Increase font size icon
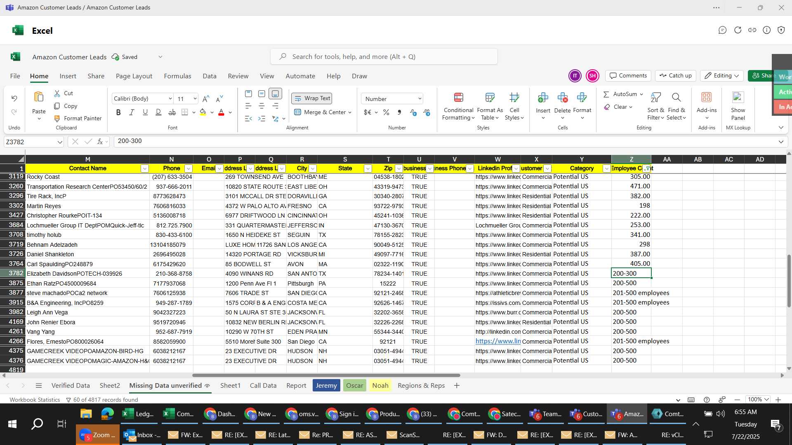This screenshot has height=445, width=792. click(206, 98)
